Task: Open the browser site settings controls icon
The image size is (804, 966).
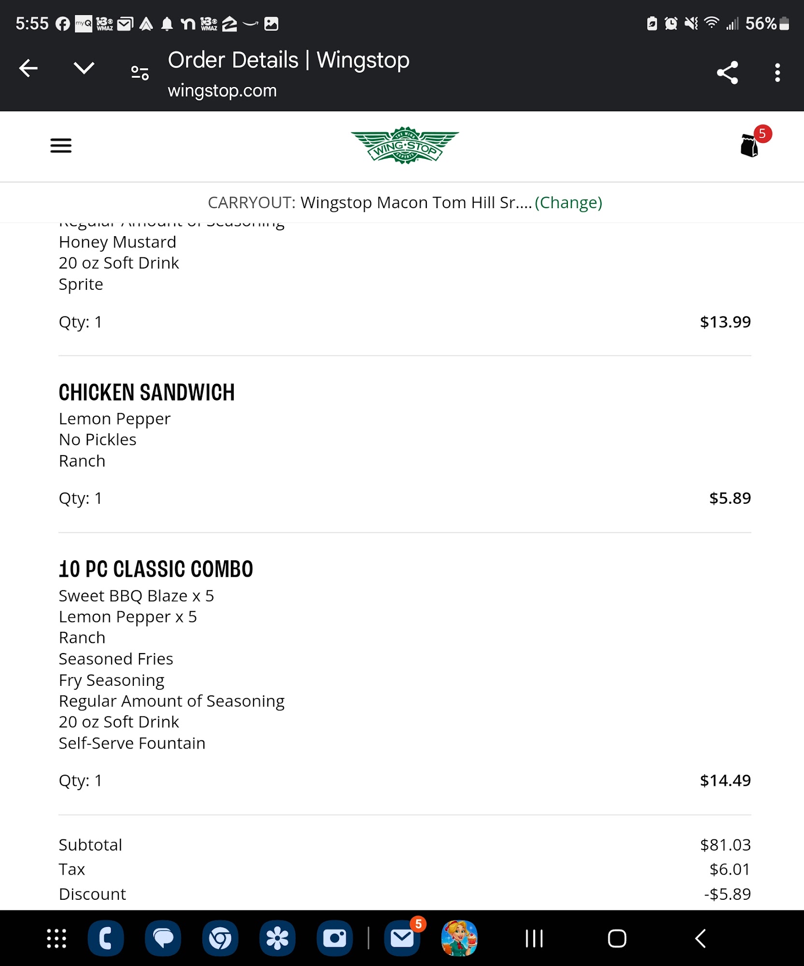Action: [x=140, y=71]
